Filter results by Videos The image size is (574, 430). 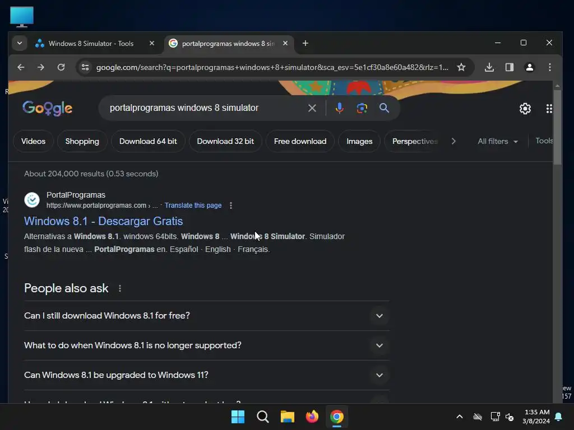click(33, 141)
